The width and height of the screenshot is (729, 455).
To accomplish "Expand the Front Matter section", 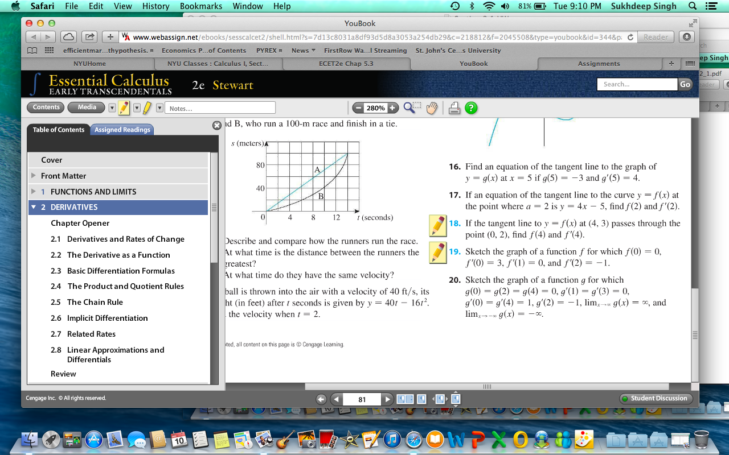I will pos(34,176).
